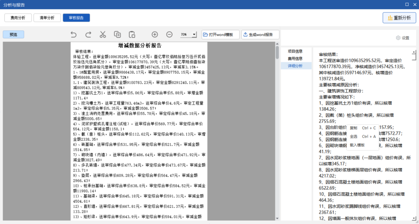Image resolution: width=419 pixels, height=224 pixels.
Task: Click 审核结果： in report preview
Action: [84, 52]
